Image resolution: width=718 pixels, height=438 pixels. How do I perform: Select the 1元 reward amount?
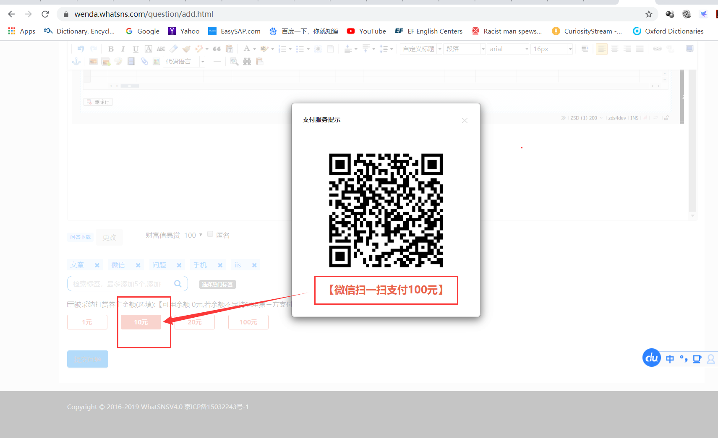pos(87,322)
